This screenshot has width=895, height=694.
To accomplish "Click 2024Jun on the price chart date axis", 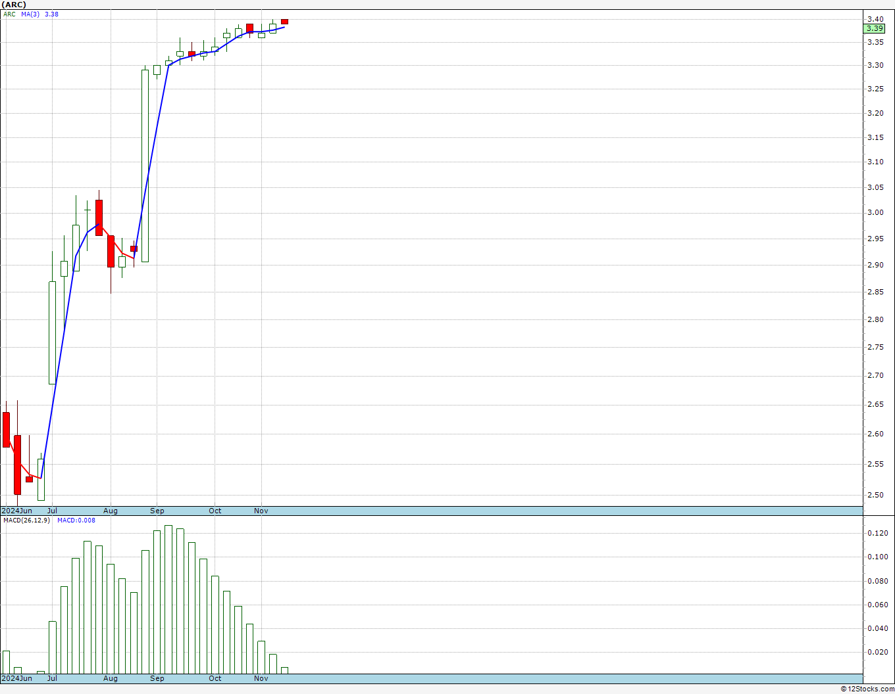I will pyautogui.click(x=16, y=511).
